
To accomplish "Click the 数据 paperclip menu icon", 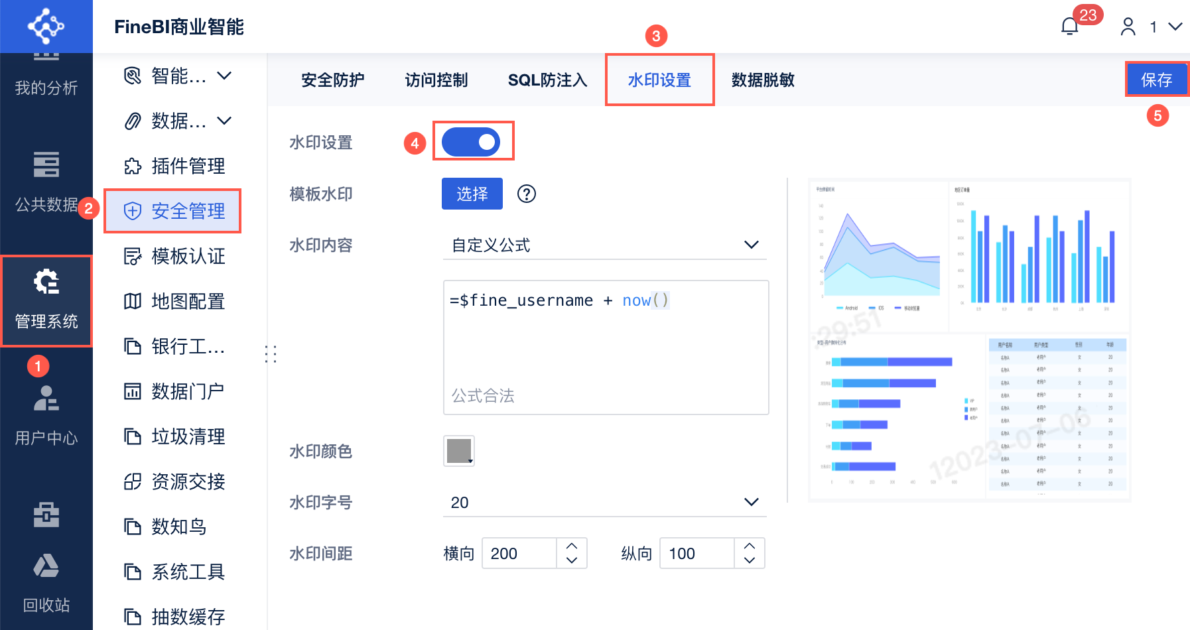I will click(x=133, y=121).
